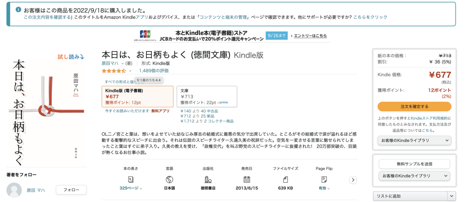
Task: Click 原田マハ author link under title
Action: pyautogui.click(x=111, y=64)
